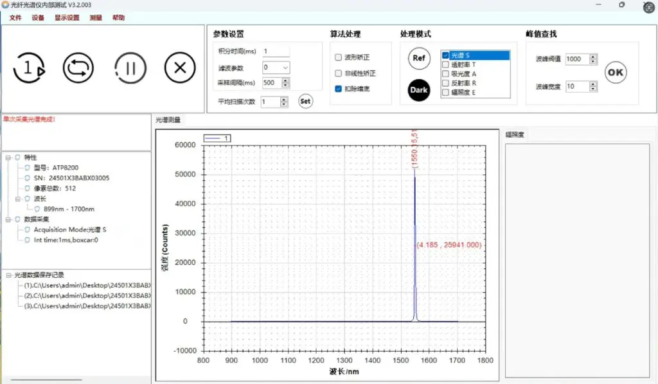658x384 pixels.
Task: Enable the 吸光度 A mode checkbox
Action: pyautogui.click(x=446, y=74)
